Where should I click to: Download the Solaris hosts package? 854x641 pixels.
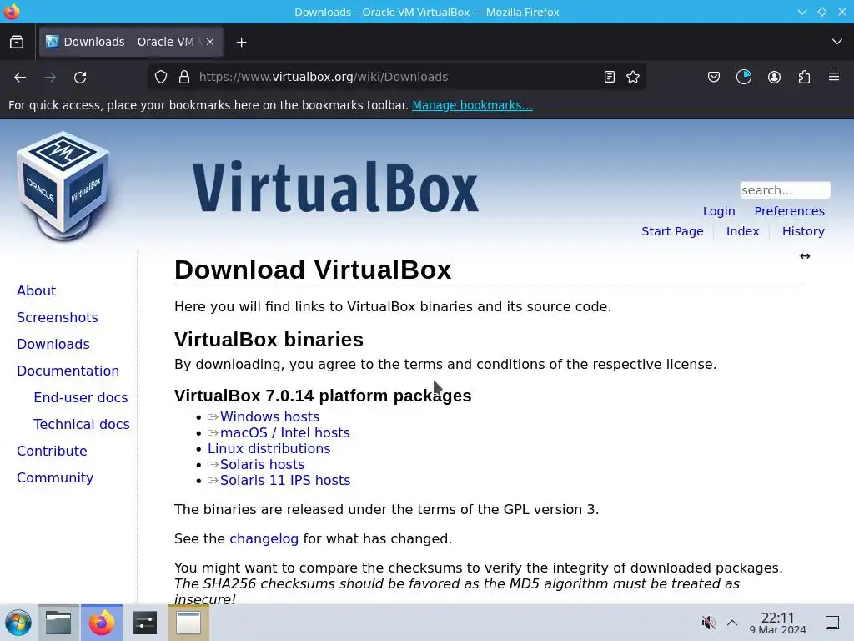(x=262, y=464)
